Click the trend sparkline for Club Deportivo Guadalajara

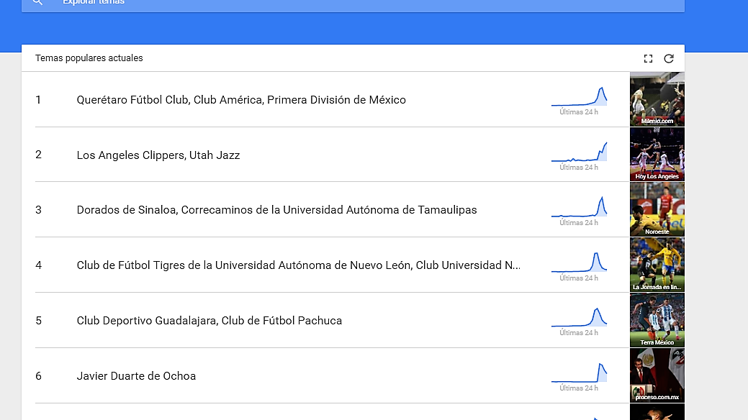(579, 317)
